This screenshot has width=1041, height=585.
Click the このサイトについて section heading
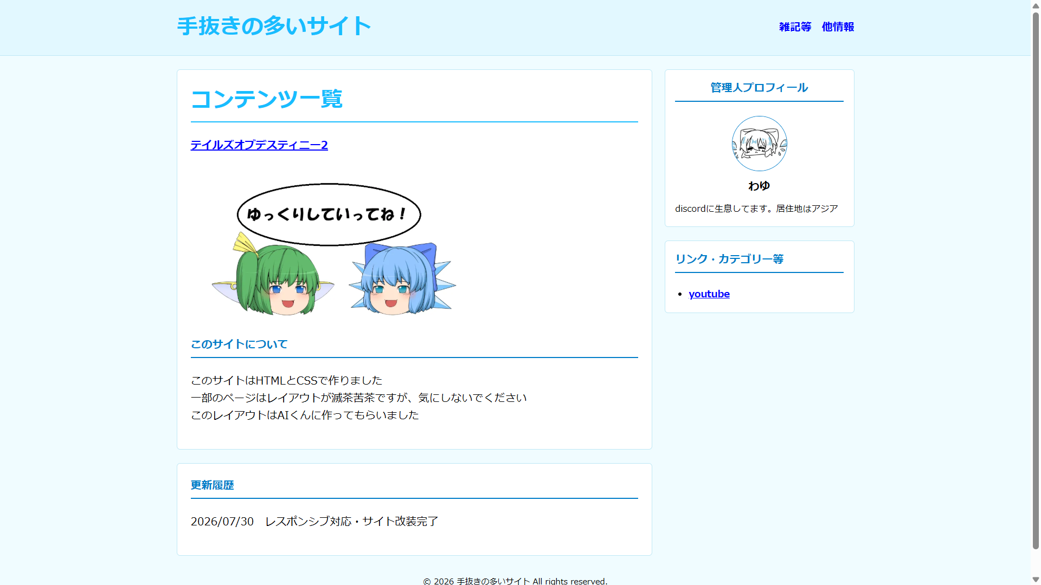point(239,344)
